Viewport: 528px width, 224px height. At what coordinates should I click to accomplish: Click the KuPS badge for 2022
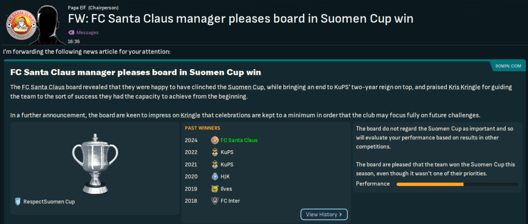215,152
